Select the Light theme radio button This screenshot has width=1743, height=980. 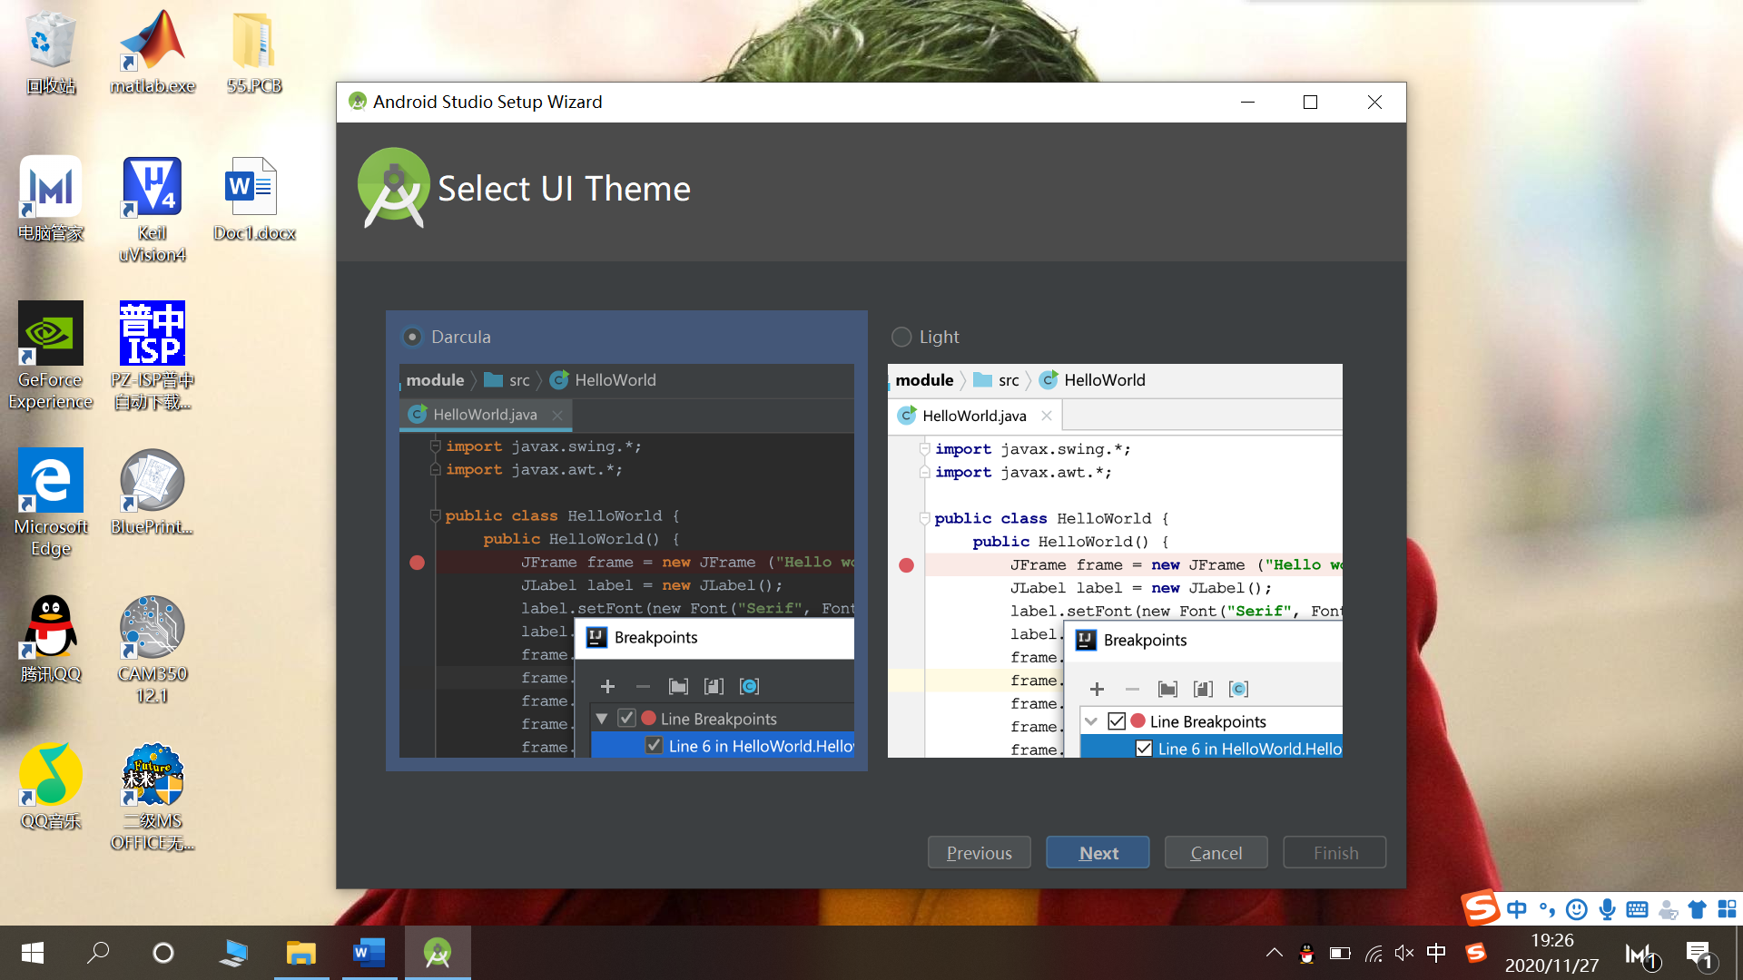(x=901, y=337)
